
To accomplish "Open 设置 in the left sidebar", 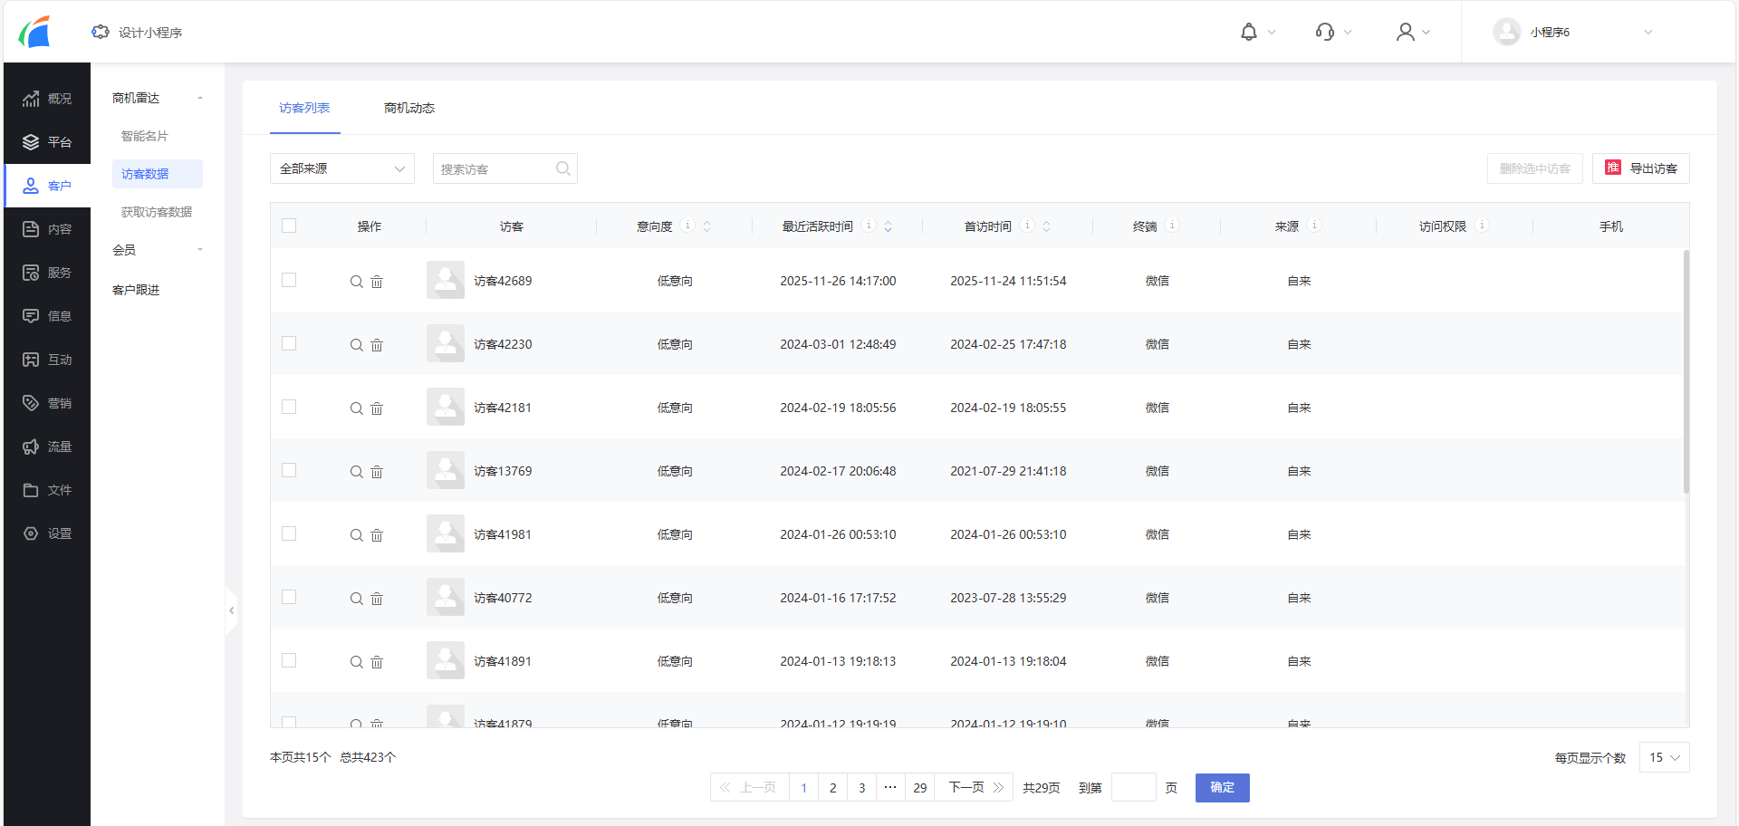I will (47, 533).
